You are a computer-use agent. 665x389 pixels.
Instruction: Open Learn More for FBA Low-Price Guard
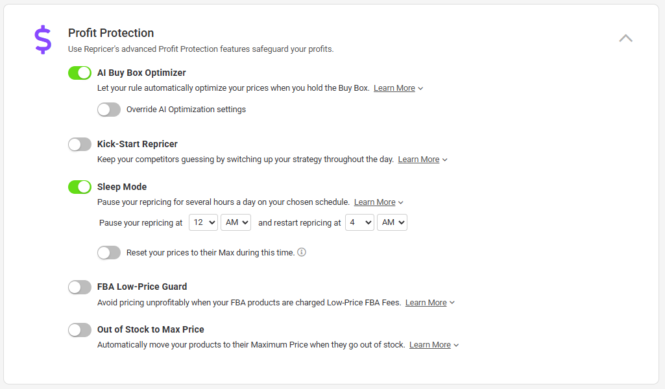pos(426,303)
